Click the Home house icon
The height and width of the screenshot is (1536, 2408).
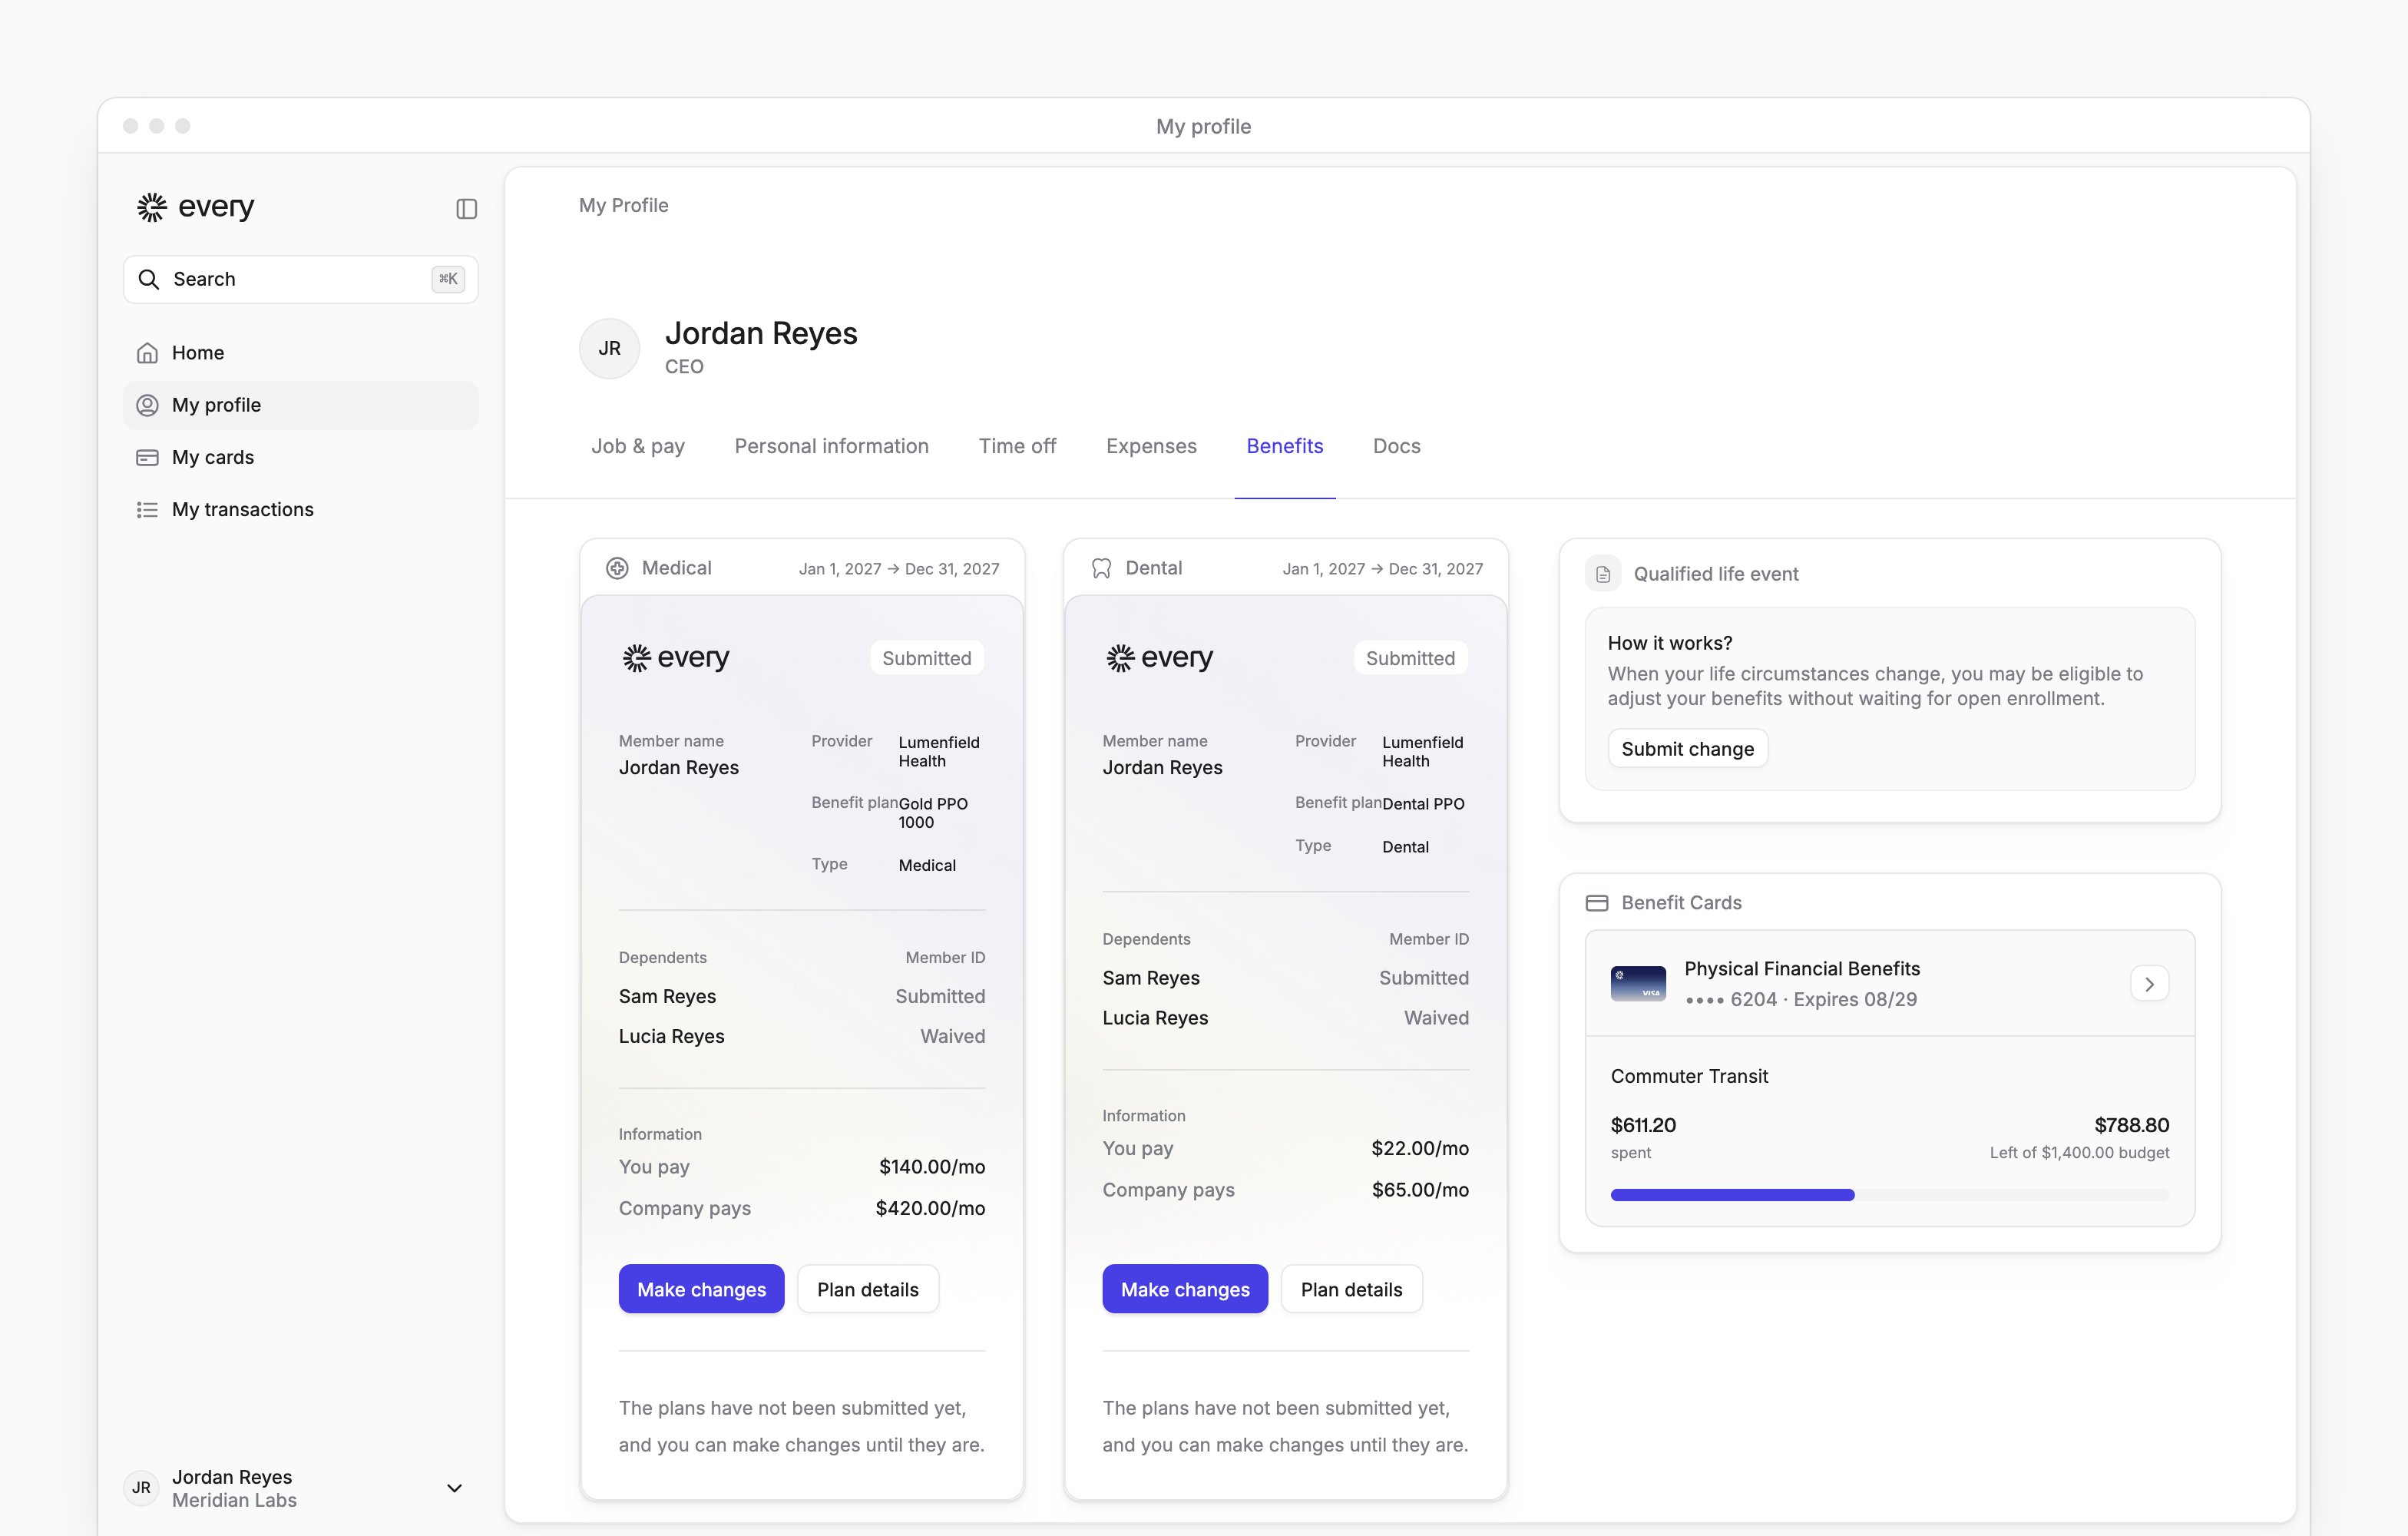(147, 353)
